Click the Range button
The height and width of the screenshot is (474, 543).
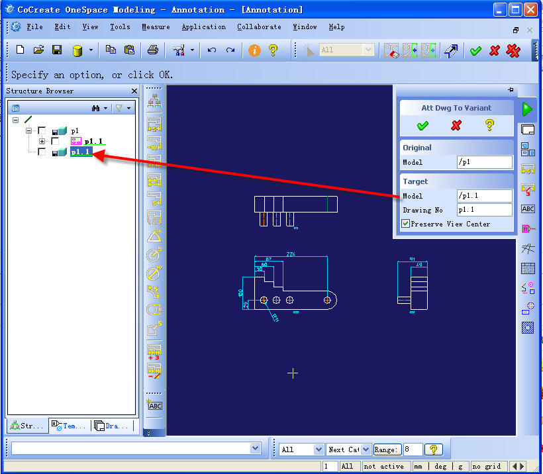pos(387,450)
